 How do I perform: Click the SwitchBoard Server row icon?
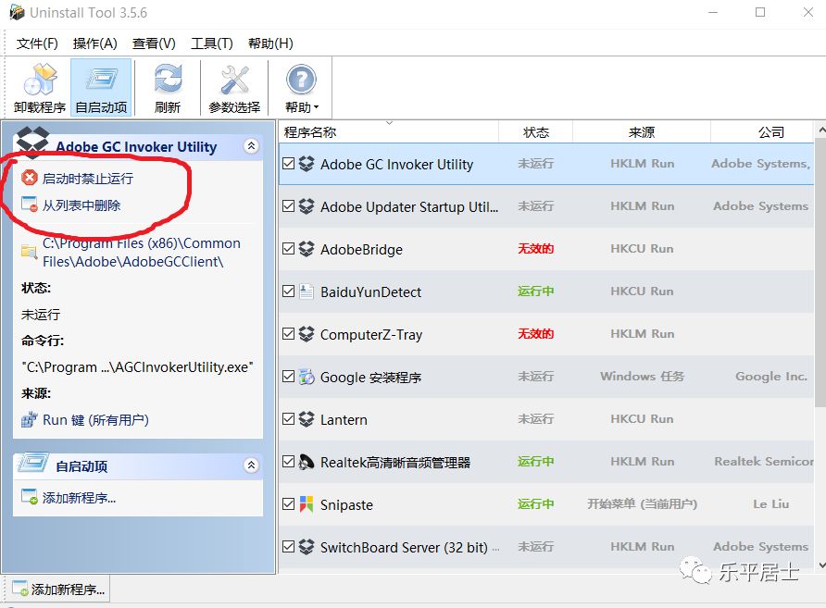coord(307,547)
